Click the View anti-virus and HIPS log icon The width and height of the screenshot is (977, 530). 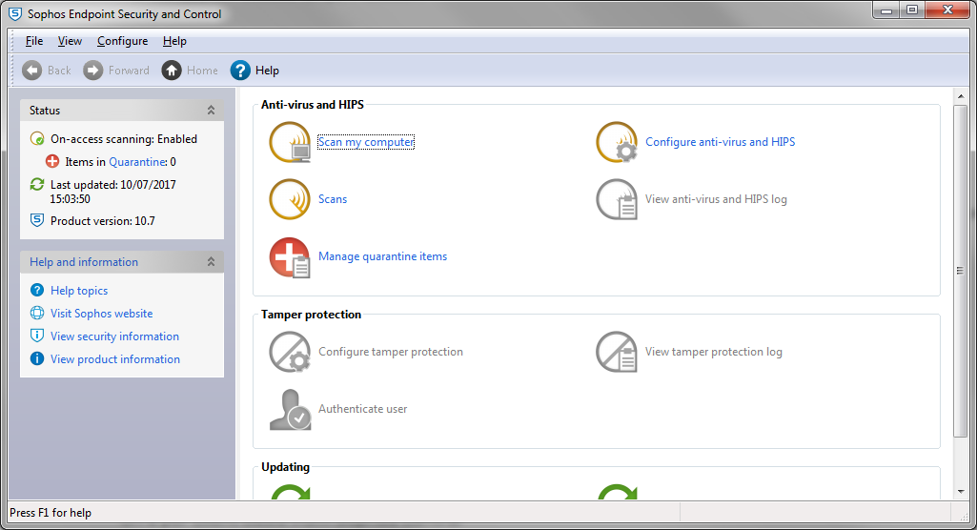(x=617, y=199)
